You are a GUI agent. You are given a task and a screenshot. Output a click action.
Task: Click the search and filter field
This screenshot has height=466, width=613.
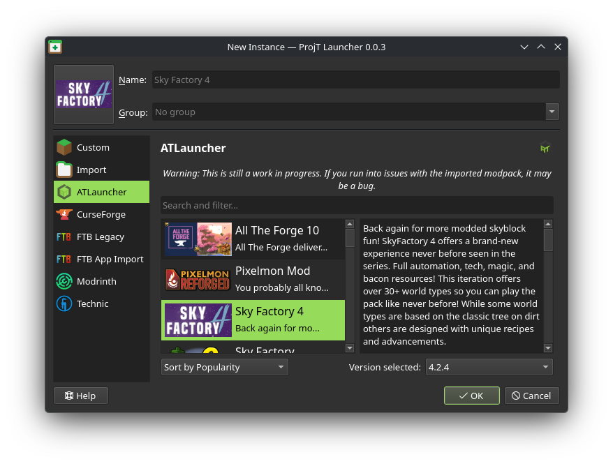point(356,204)
